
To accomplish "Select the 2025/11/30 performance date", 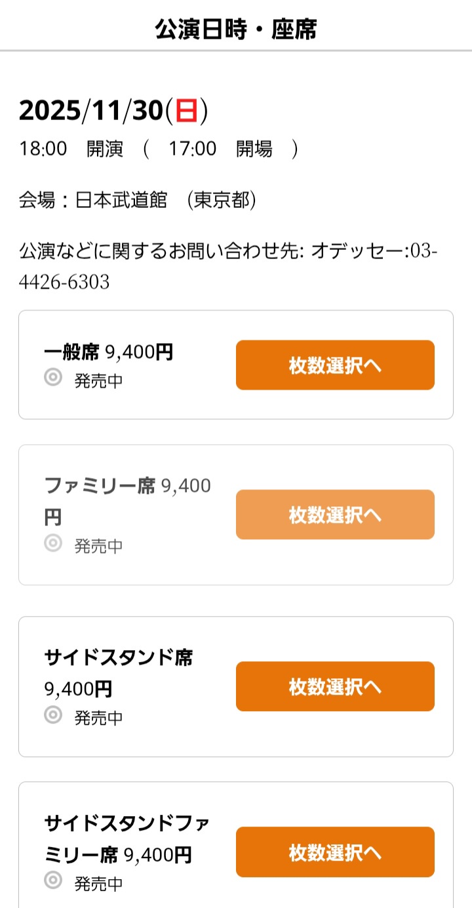I will tap(90, 111).
